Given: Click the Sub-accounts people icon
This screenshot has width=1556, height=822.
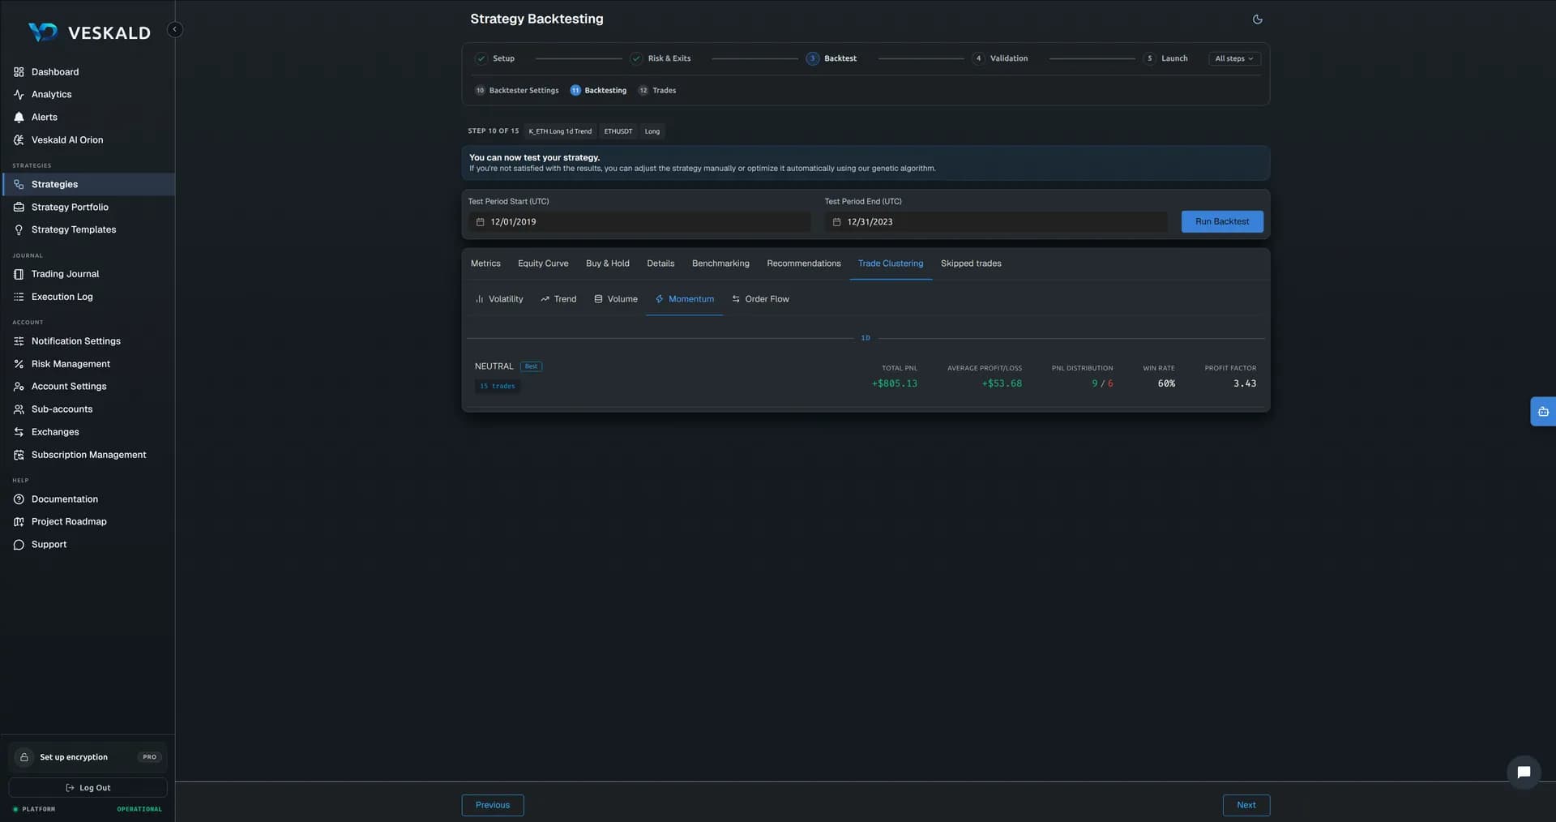Looking at the screenshot, I should coord(19,409).
